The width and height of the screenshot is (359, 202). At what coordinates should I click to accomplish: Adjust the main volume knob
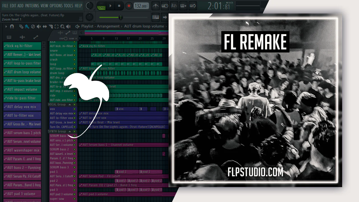point(89,5)
